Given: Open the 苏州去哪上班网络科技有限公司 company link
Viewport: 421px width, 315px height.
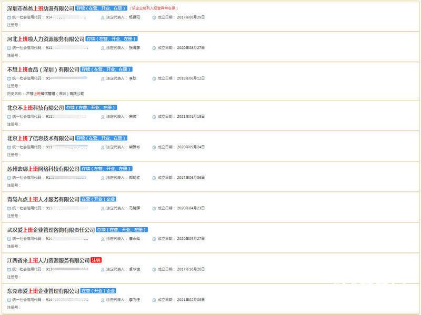Looking at the screenshot, I should (x=43, y=169).
